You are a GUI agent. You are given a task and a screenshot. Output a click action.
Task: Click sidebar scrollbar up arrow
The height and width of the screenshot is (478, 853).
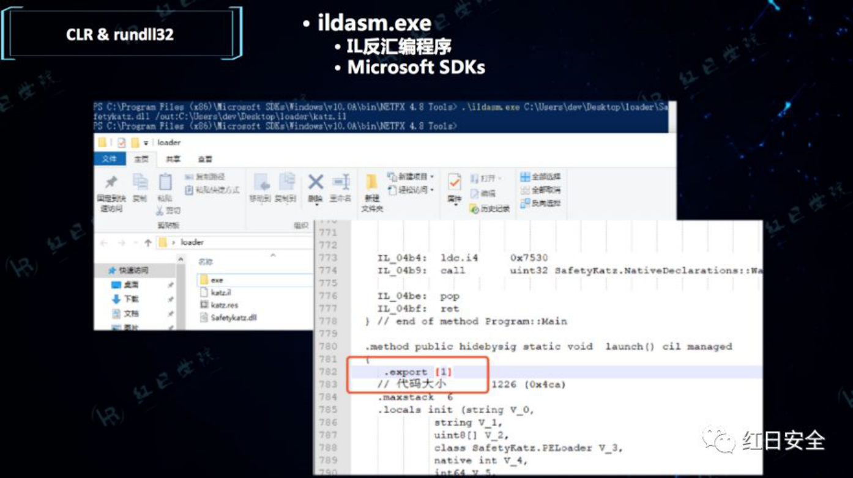coord(181,259)
